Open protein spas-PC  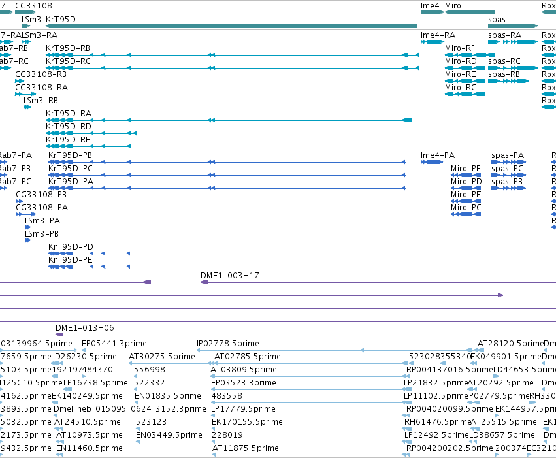coord(507,169)
